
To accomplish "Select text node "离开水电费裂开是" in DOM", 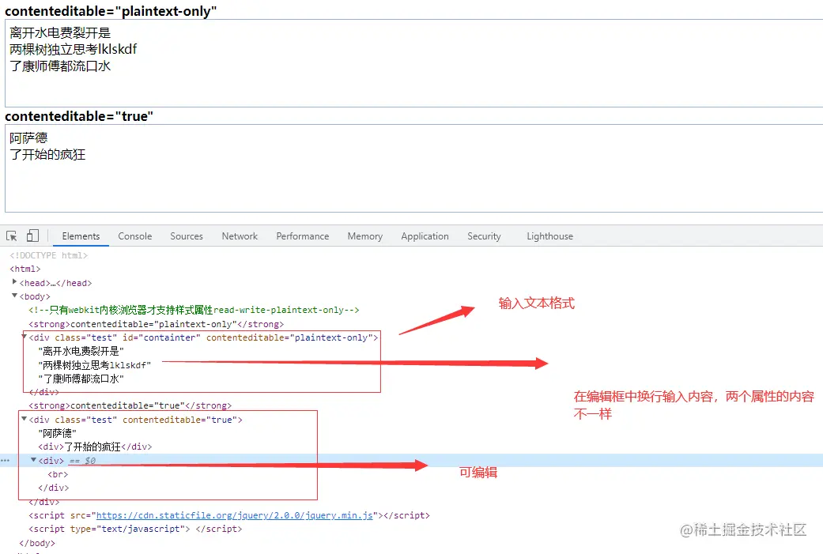I will (x=81, y=351).
